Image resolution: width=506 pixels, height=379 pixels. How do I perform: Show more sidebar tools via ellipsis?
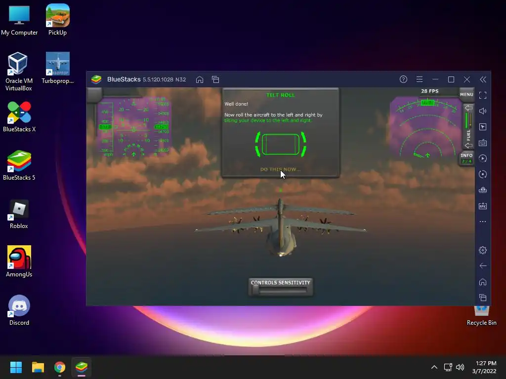click(x=482, y=222)
